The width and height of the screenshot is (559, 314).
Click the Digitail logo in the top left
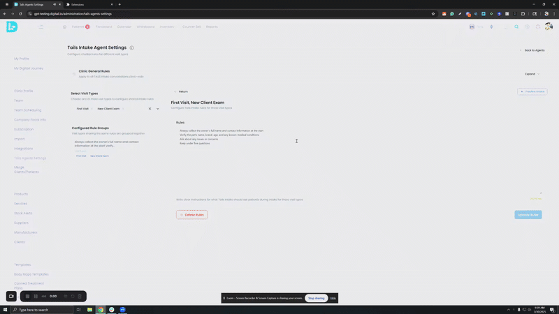[x=12, y=27]
